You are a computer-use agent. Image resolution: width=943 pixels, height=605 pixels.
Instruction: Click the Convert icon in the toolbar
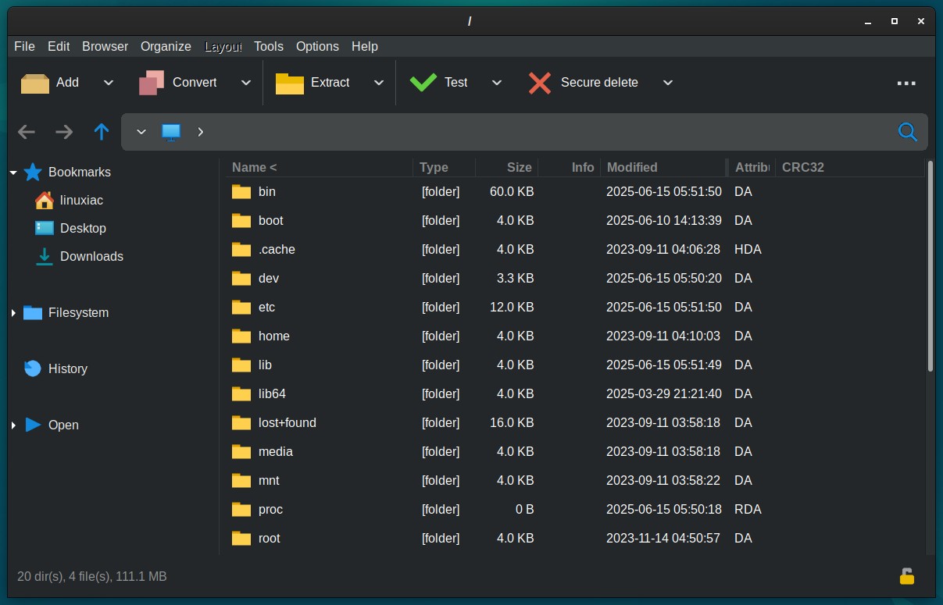click(152, 83)
